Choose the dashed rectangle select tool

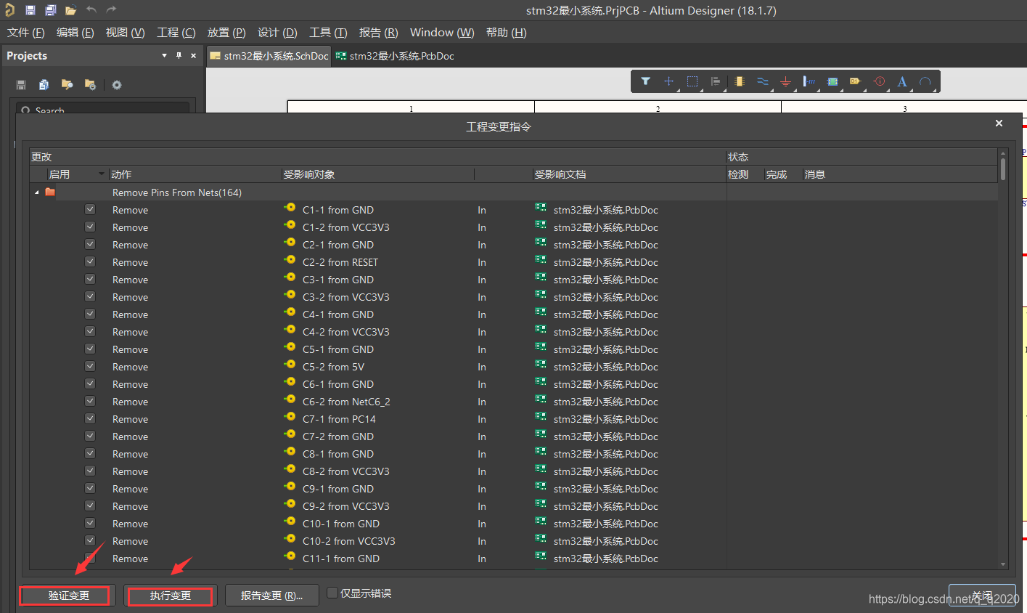(692, 81)
